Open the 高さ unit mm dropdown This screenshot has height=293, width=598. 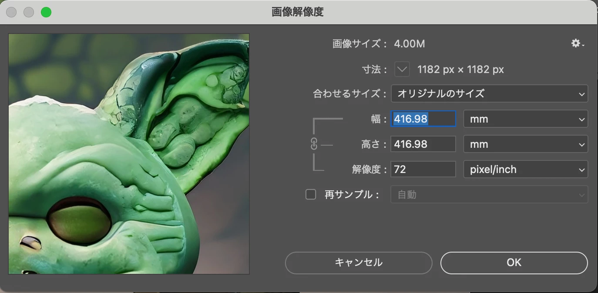click(525, 144)
